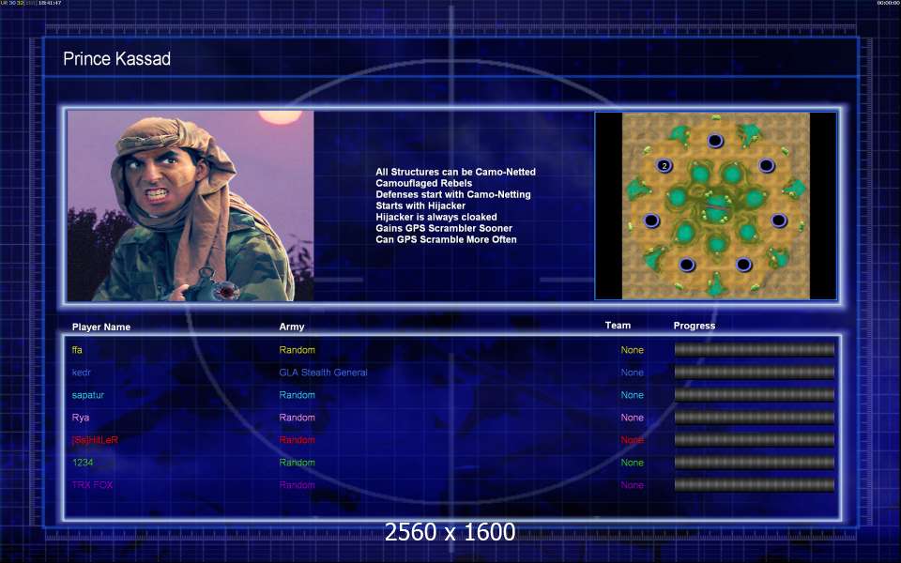Click player name Rya in the list

tap(81, 418)
